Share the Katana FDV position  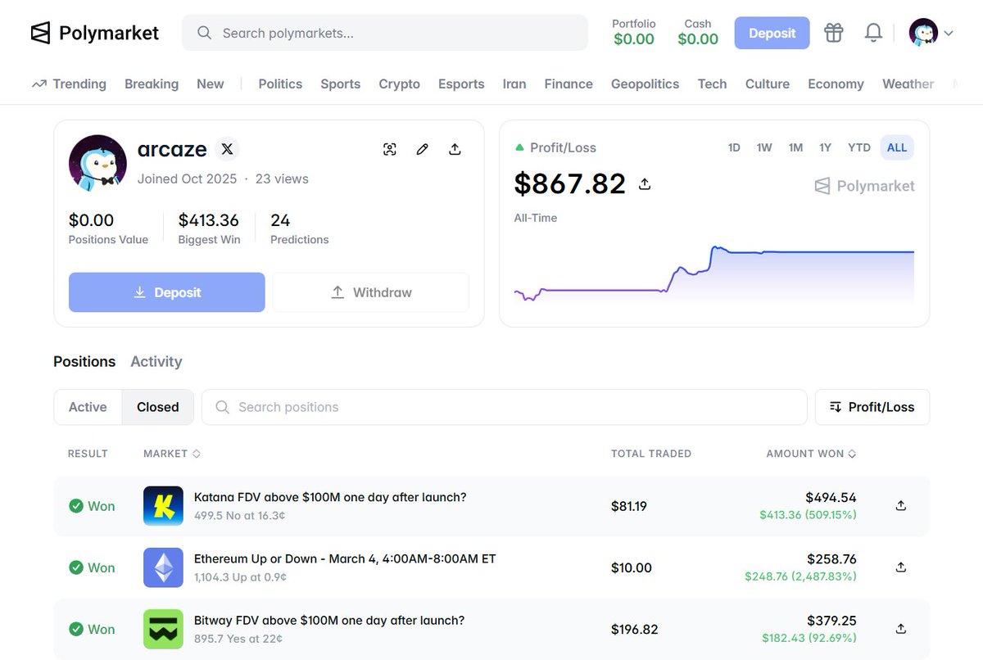[901, 505]
